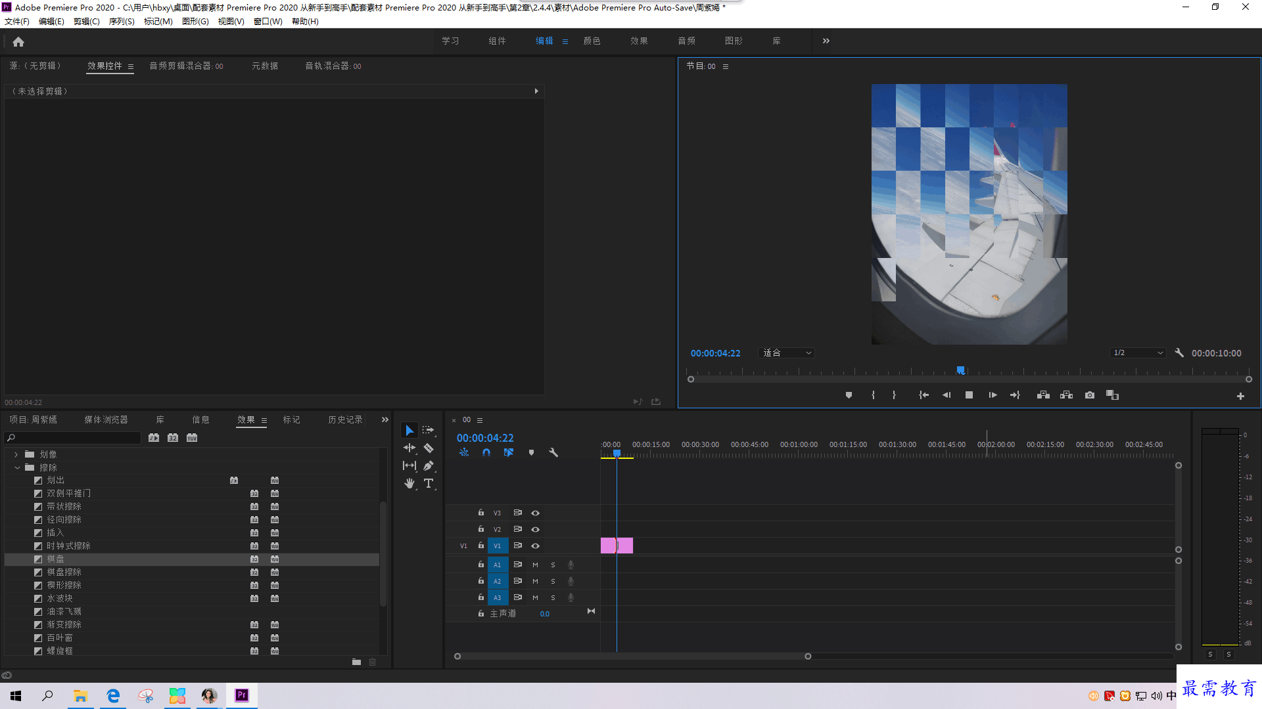The height and width of the screenshot is (709, 1262).
Task: Open Timeline display settings wrench
Action: tap(553, 452)
